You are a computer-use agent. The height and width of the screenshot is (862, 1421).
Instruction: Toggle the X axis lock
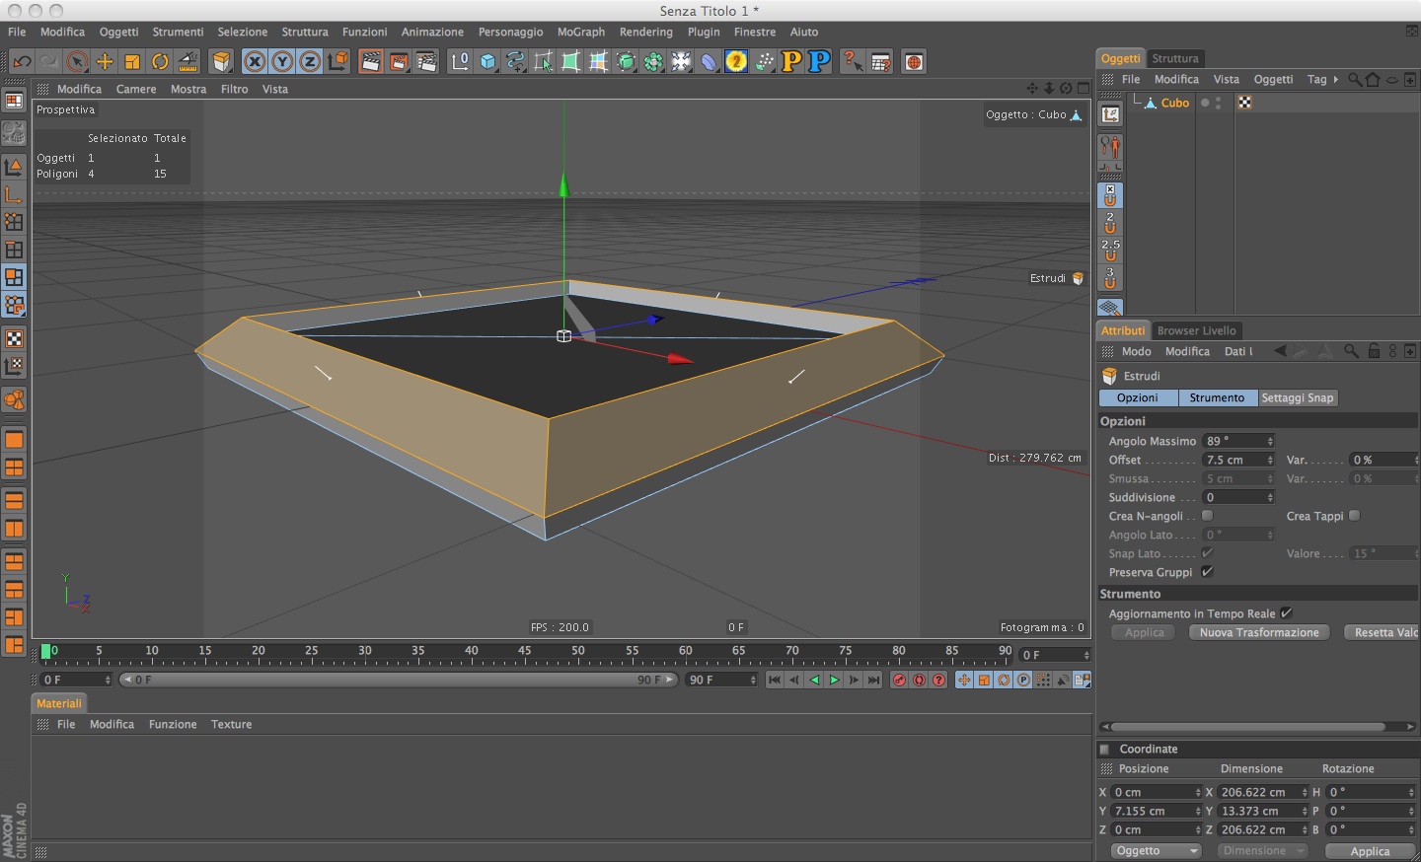255,62
